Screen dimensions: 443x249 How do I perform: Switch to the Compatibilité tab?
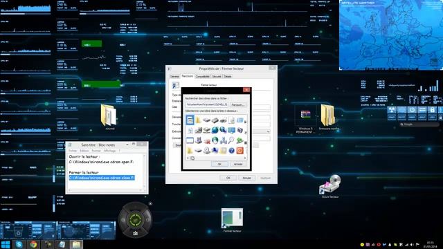click(203, 77)
